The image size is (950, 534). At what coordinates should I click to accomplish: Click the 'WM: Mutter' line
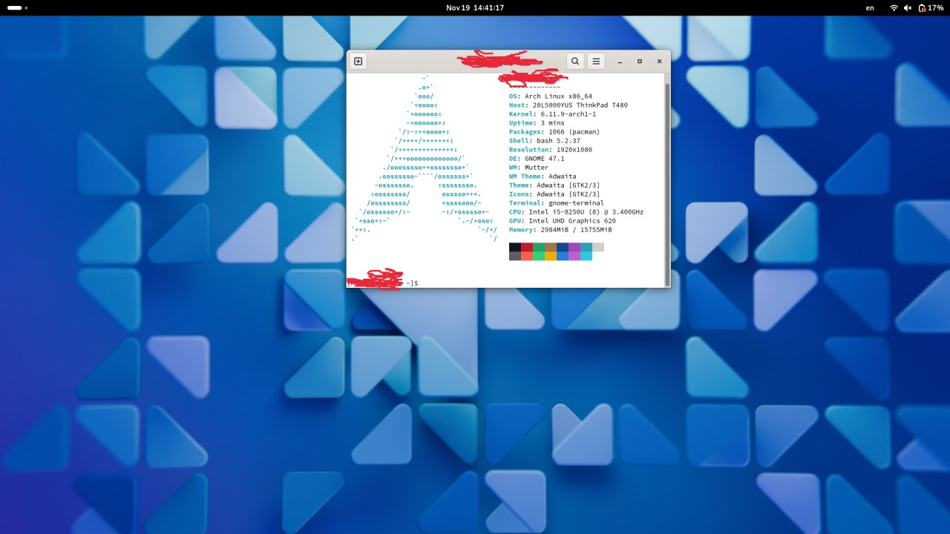[x=529, y=168]
